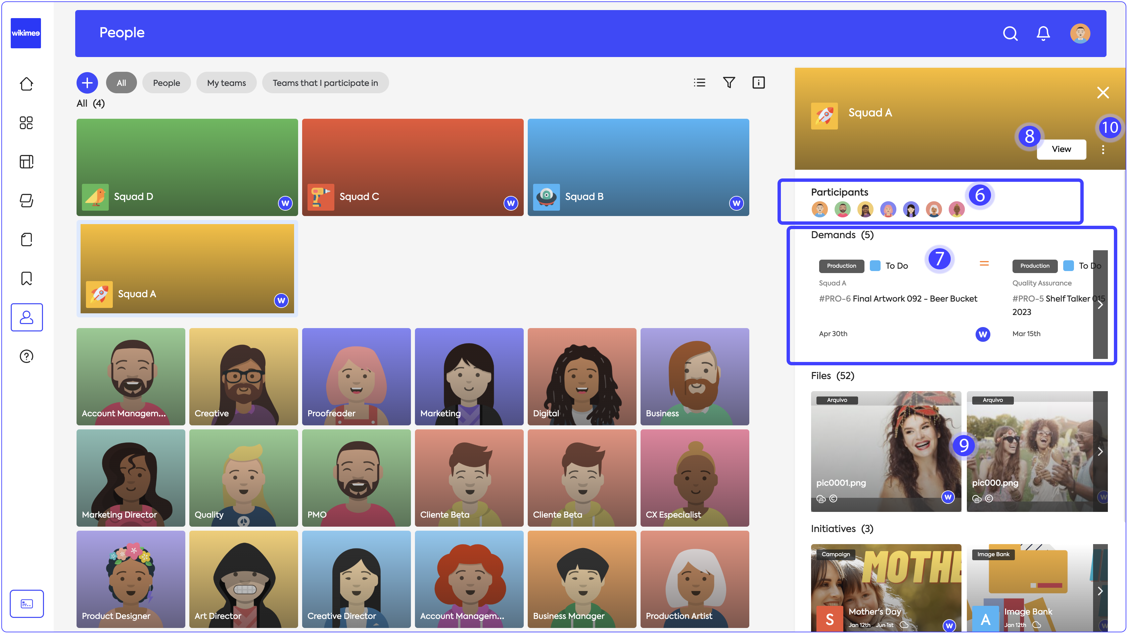The width and height of the screenshot is (1128, 634).
Task: Open the Squad B team card
Action: coord(638,167)
